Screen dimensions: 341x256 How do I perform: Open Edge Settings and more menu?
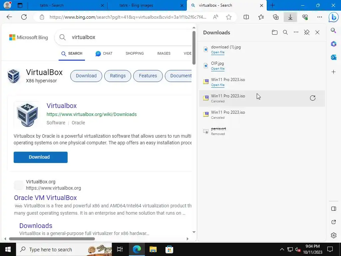point(319,17)
